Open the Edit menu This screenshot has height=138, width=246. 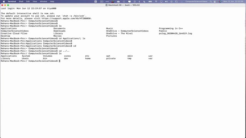coord(28,2)
